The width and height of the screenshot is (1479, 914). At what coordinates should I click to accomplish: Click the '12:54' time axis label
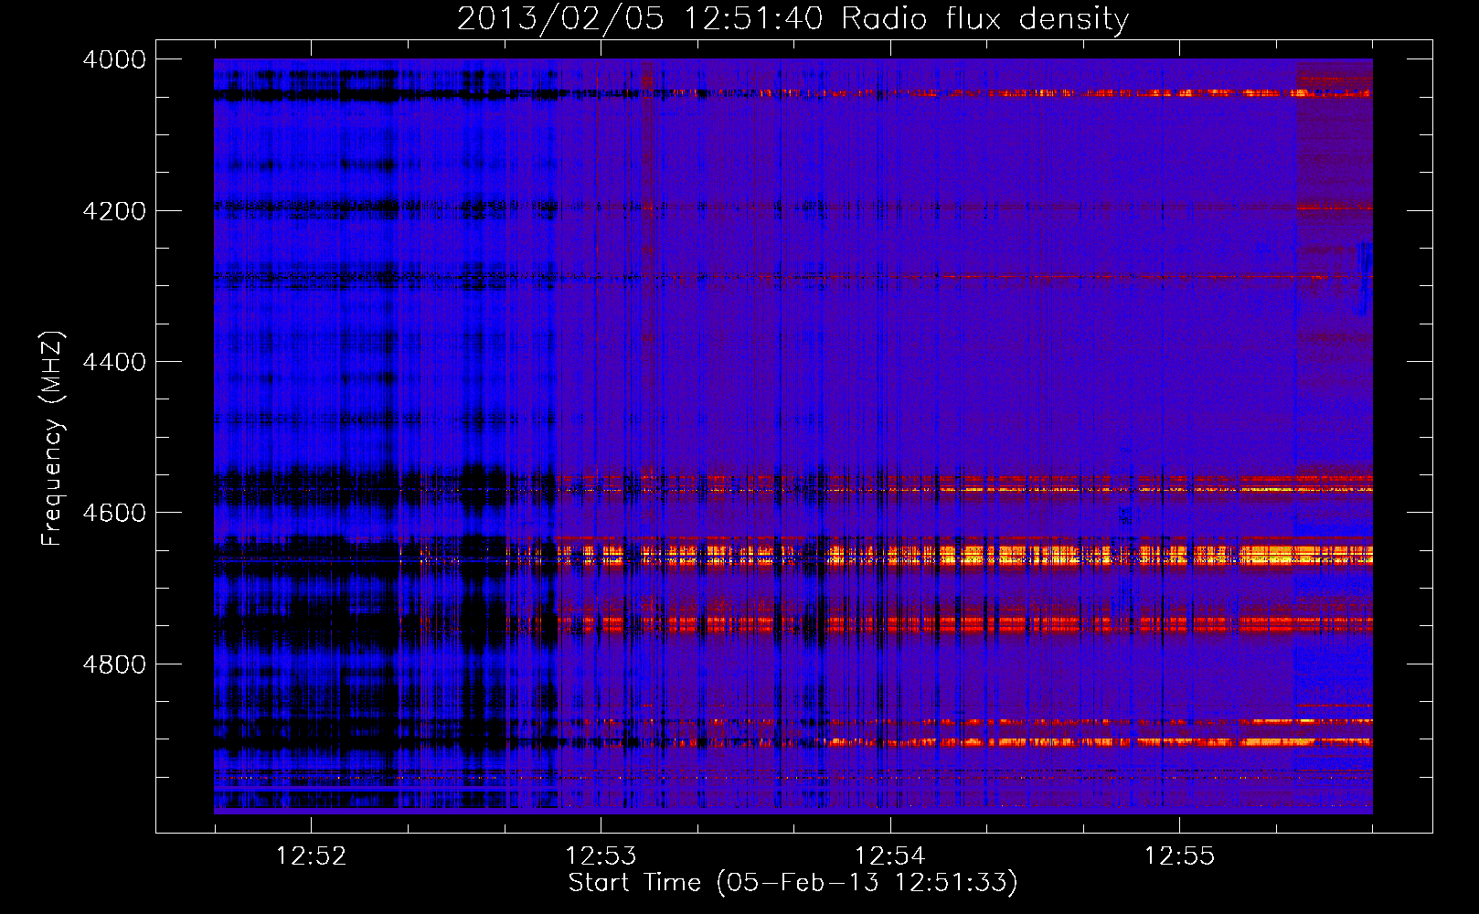(889, 856)
